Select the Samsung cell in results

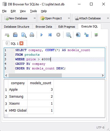[x=18, y=97]
